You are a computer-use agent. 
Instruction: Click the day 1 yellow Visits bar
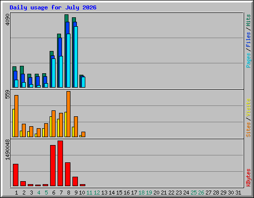coord(13,123)
